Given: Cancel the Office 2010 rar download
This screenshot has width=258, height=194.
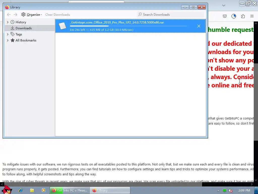Looking at the screenshot, I should [199, 26].
